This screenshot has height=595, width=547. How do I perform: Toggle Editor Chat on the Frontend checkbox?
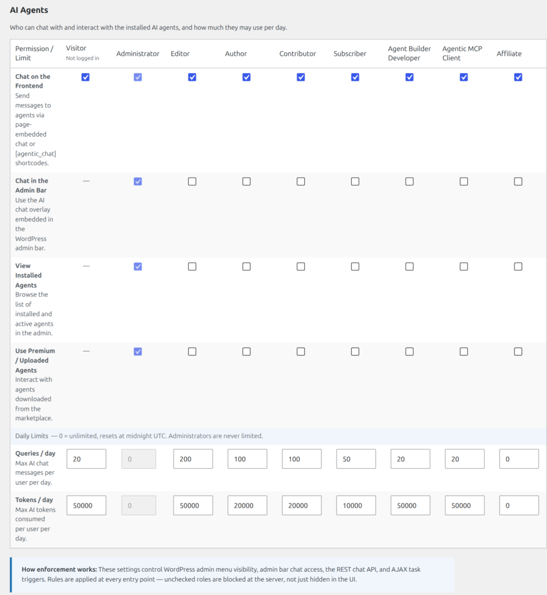[x=192, y=77]
